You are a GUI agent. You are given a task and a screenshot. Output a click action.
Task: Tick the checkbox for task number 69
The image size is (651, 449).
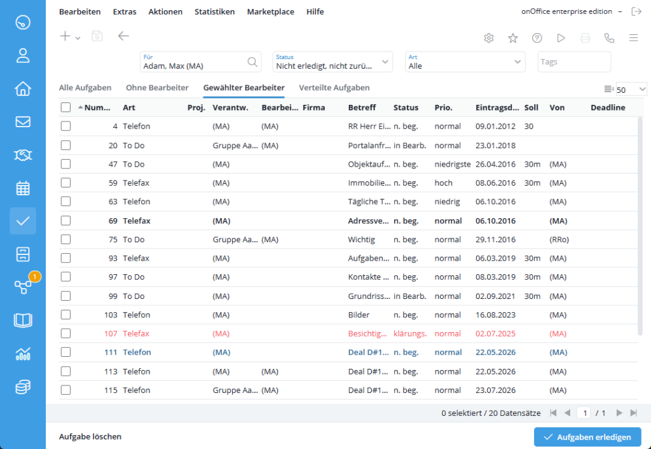click(65, 221)
